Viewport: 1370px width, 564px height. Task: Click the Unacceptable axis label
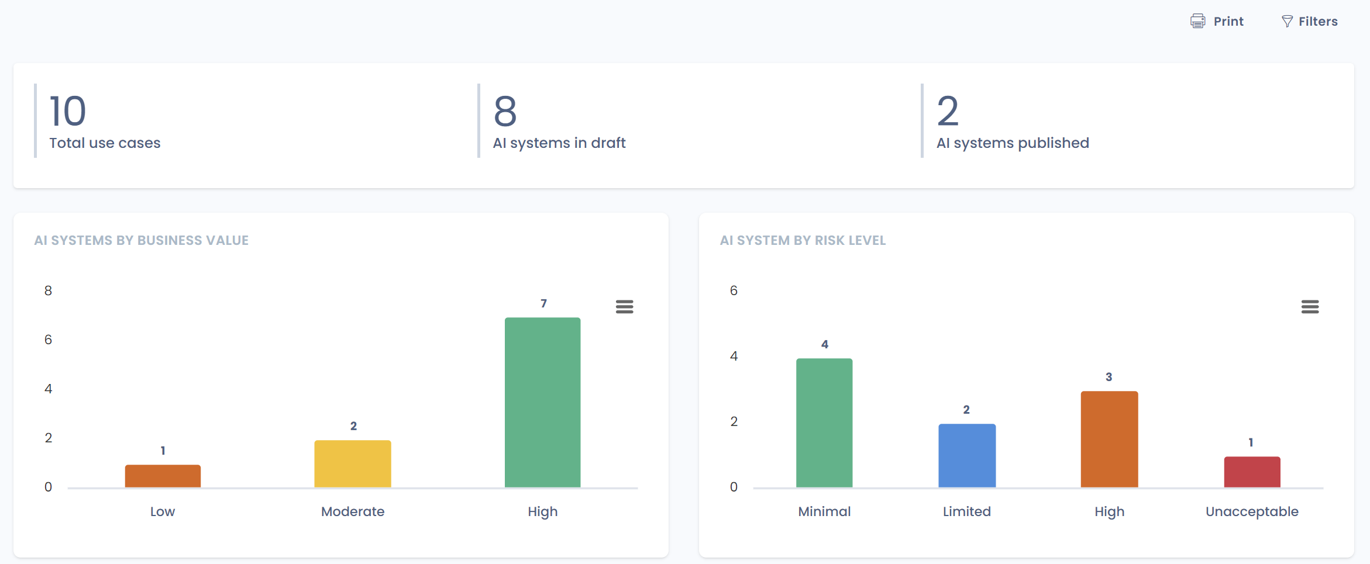pos(1252,511)
